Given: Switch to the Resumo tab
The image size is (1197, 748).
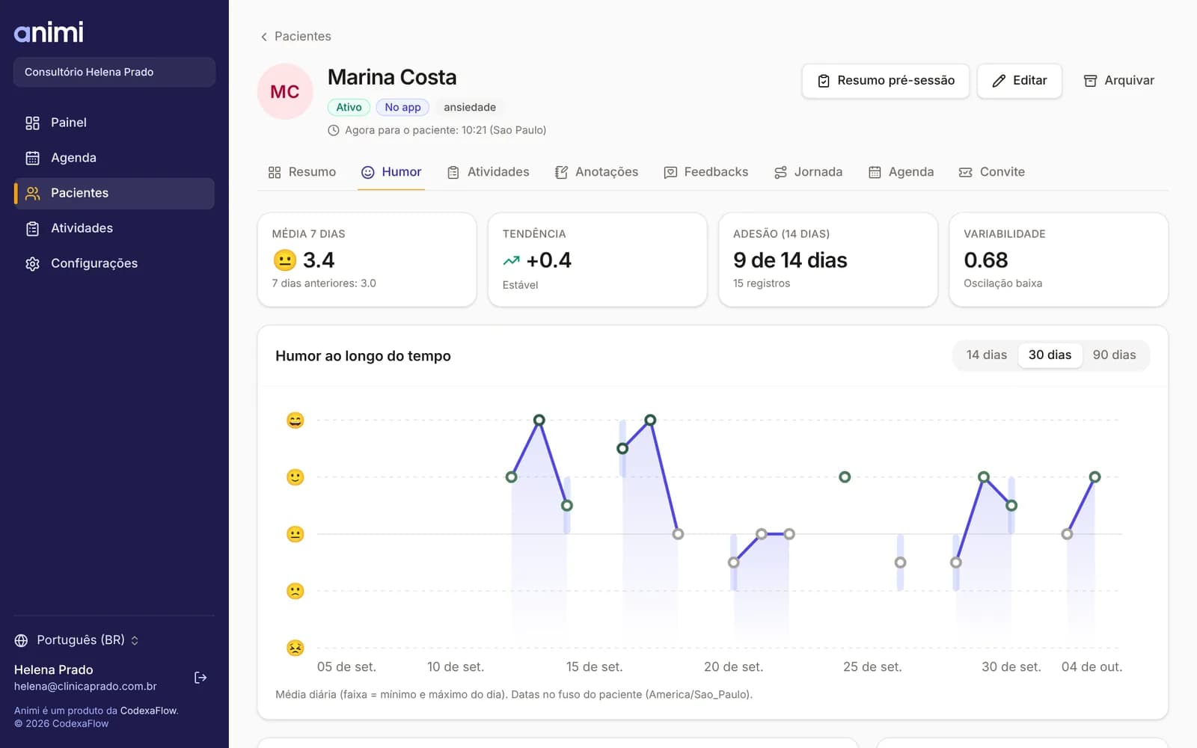Looking at the screenshot, I should [x=302, y=172].
